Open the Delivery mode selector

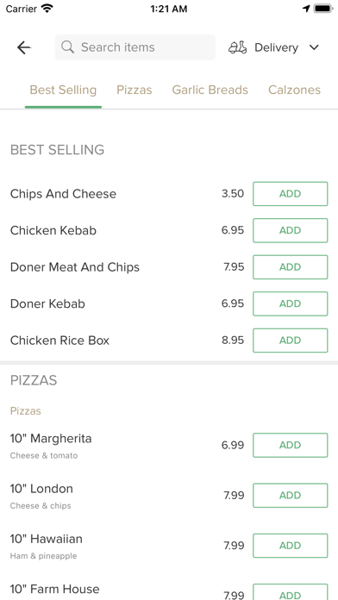(274, 47)
